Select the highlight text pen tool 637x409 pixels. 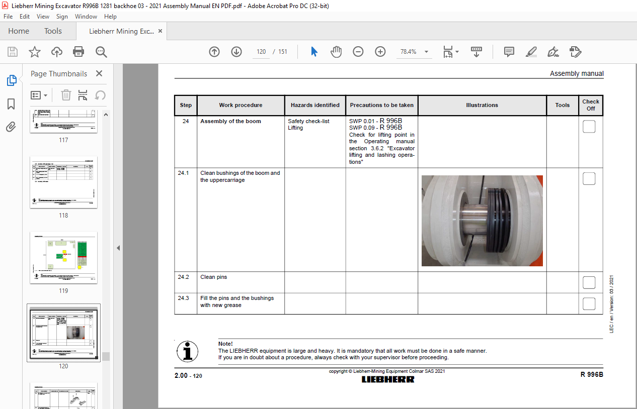click(531, 51)
